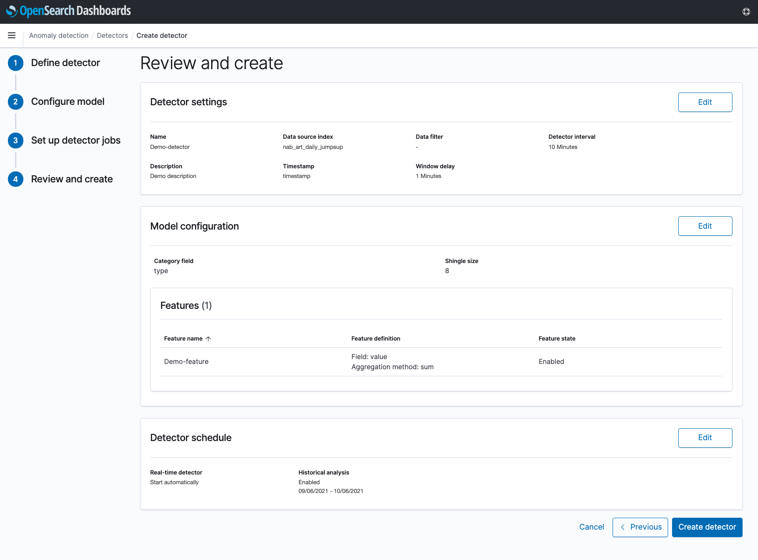Screen dimensions: 758x560
Task: Edit the Detector settings section
Action: pyautogui.click(x=705, y=102)
